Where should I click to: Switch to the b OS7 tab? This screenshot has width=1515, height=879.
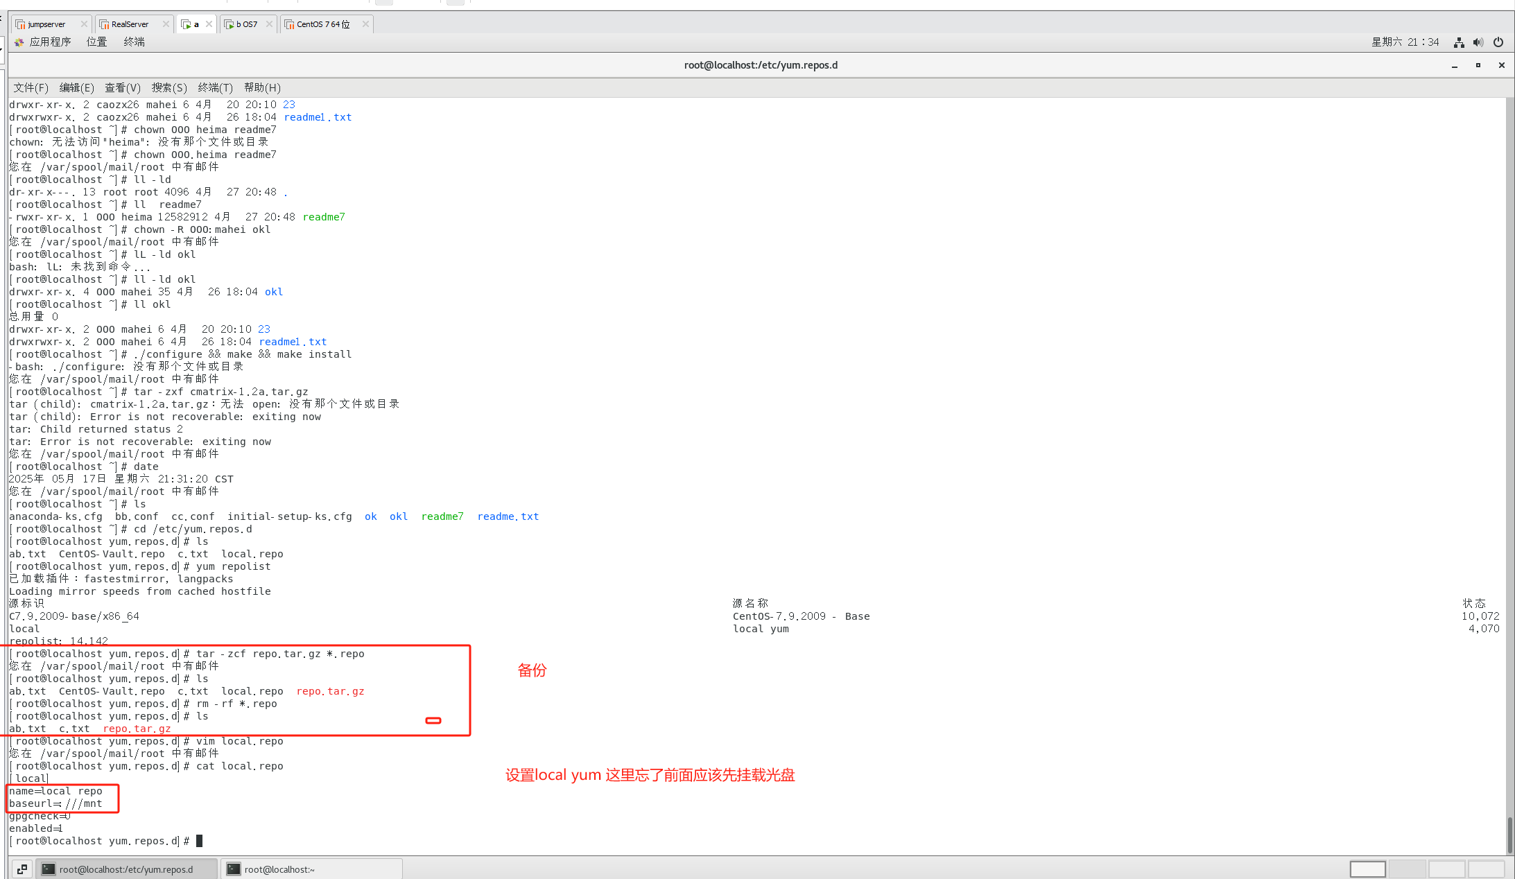point(246,24)
